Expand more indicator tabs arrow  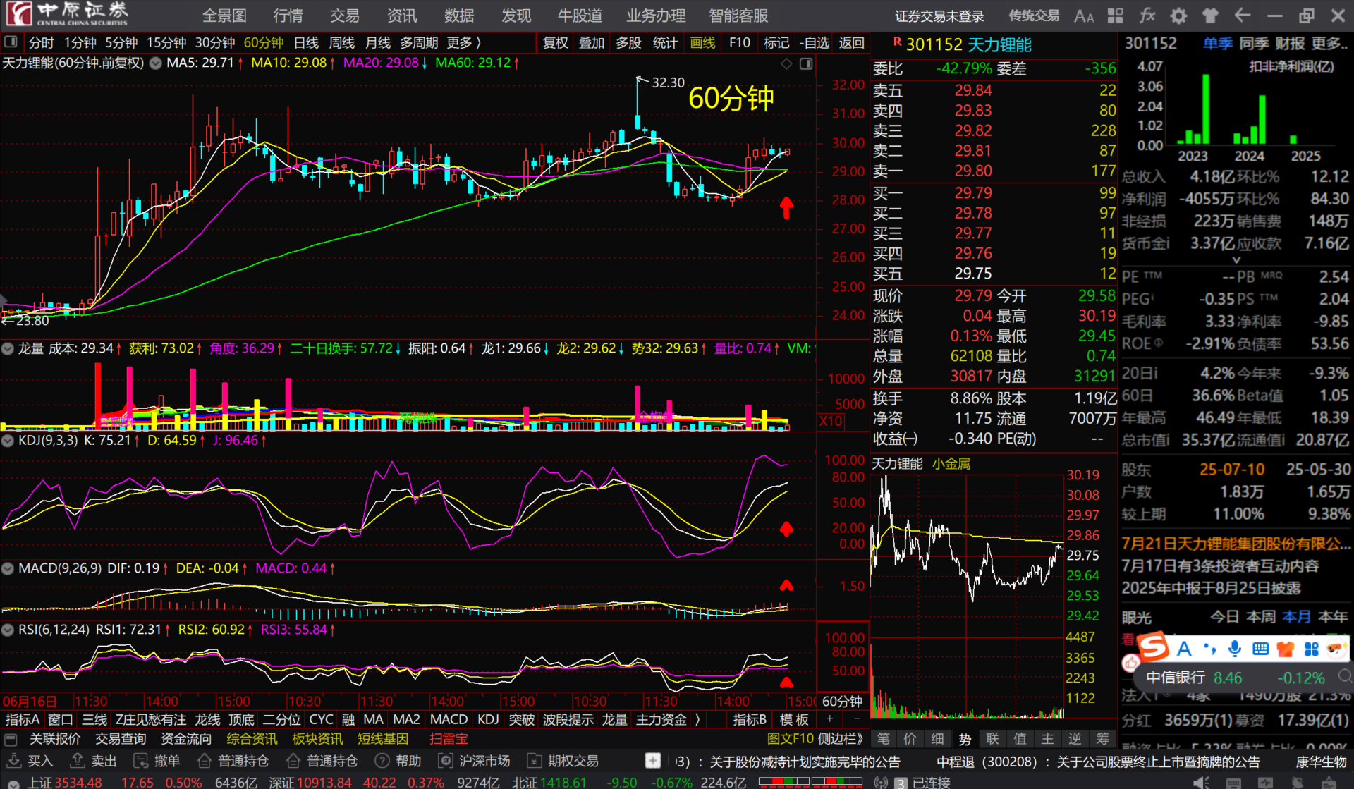pyautogui.click(x=697, y=719)
